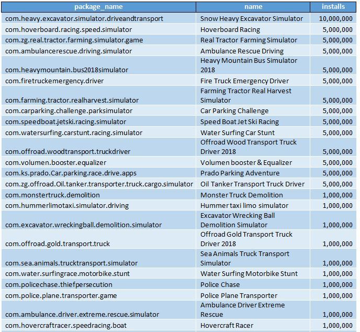Click com.sea.animals.trucktransport.simulator cell
Image resolution: width=360 pixels, height=332 pixels.
click(98, 259)
